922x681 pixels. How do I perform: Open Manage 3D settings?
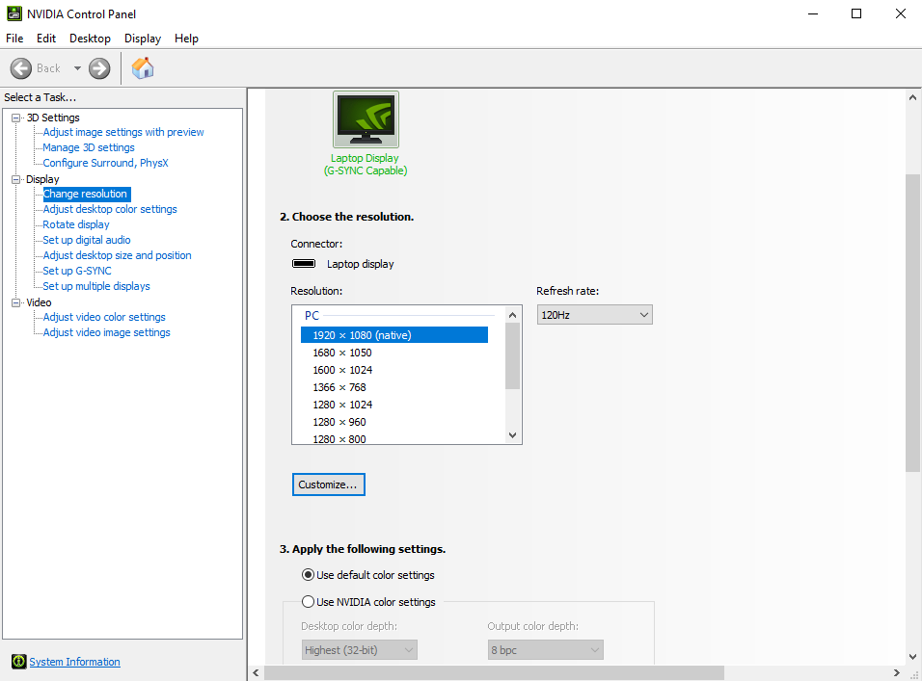tap(88, 147)
